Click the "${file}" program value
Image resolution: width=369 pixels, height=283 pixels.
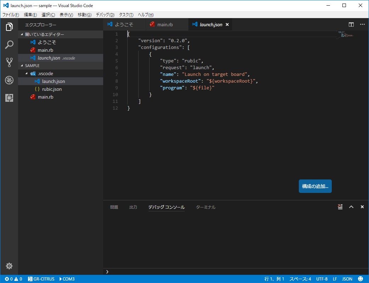[x=202, y=88]
